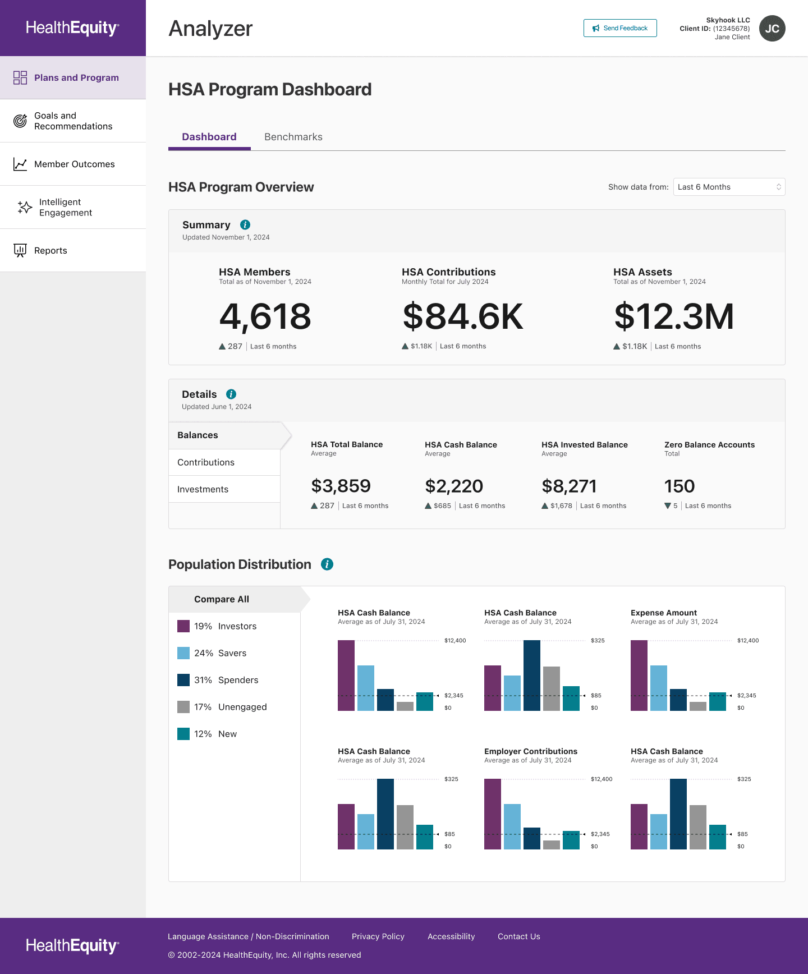
Task: Open the Accessibility footer link
Action: (x=451, y=936)
